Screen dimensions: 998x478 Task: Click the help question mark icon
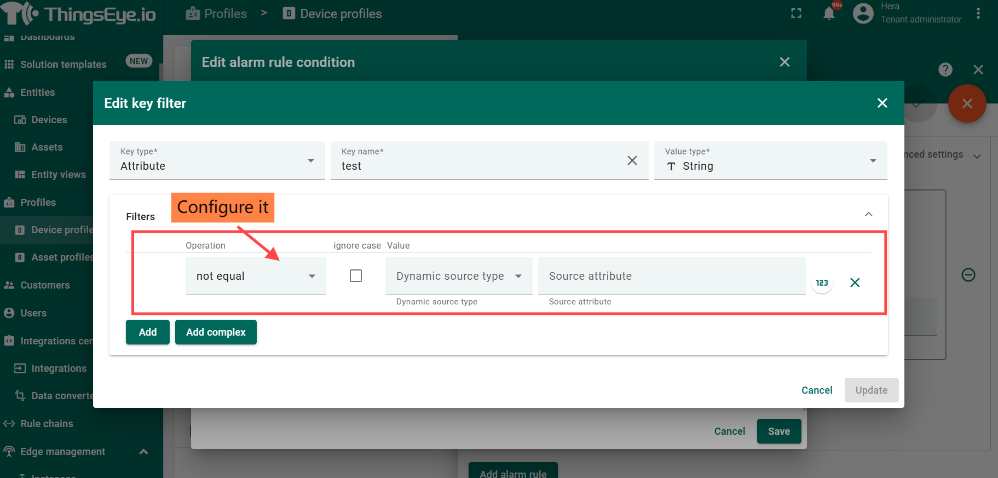(x=945, y=70)
